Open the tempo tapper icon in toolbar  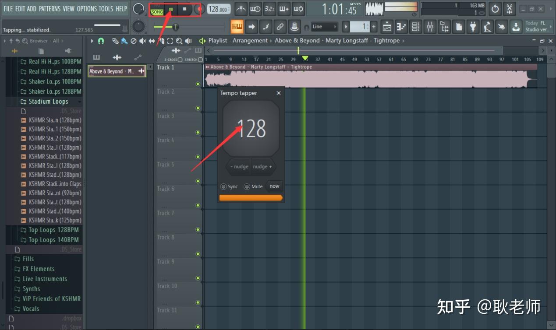(x=487, y=27)
